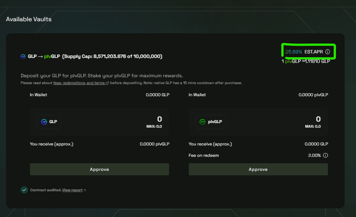Click the GLP token logo in deposit box
Image resolution: width=356 pixels, height=217 pixels.
[44, 122]
